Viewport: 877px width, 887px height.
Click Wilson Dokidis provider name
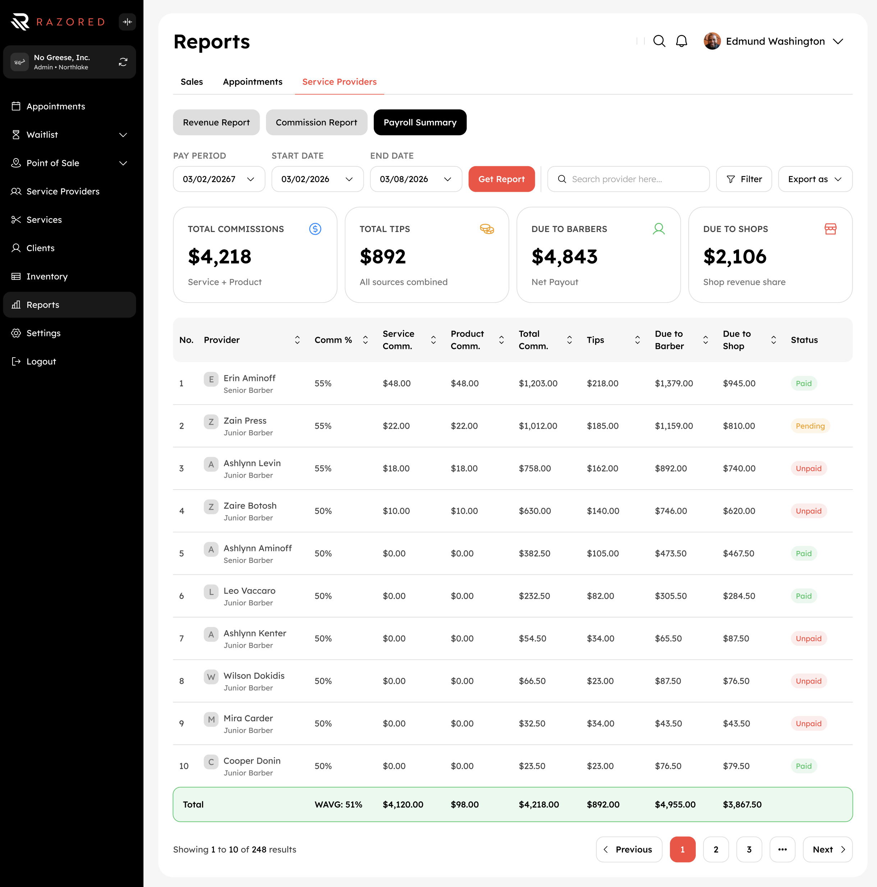point(254,676)
